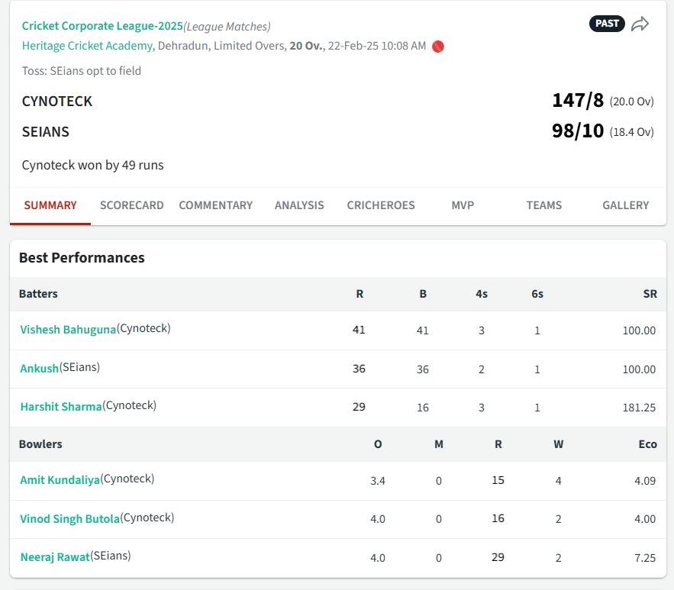Click the share arrow icon

(x=640, y=24)
